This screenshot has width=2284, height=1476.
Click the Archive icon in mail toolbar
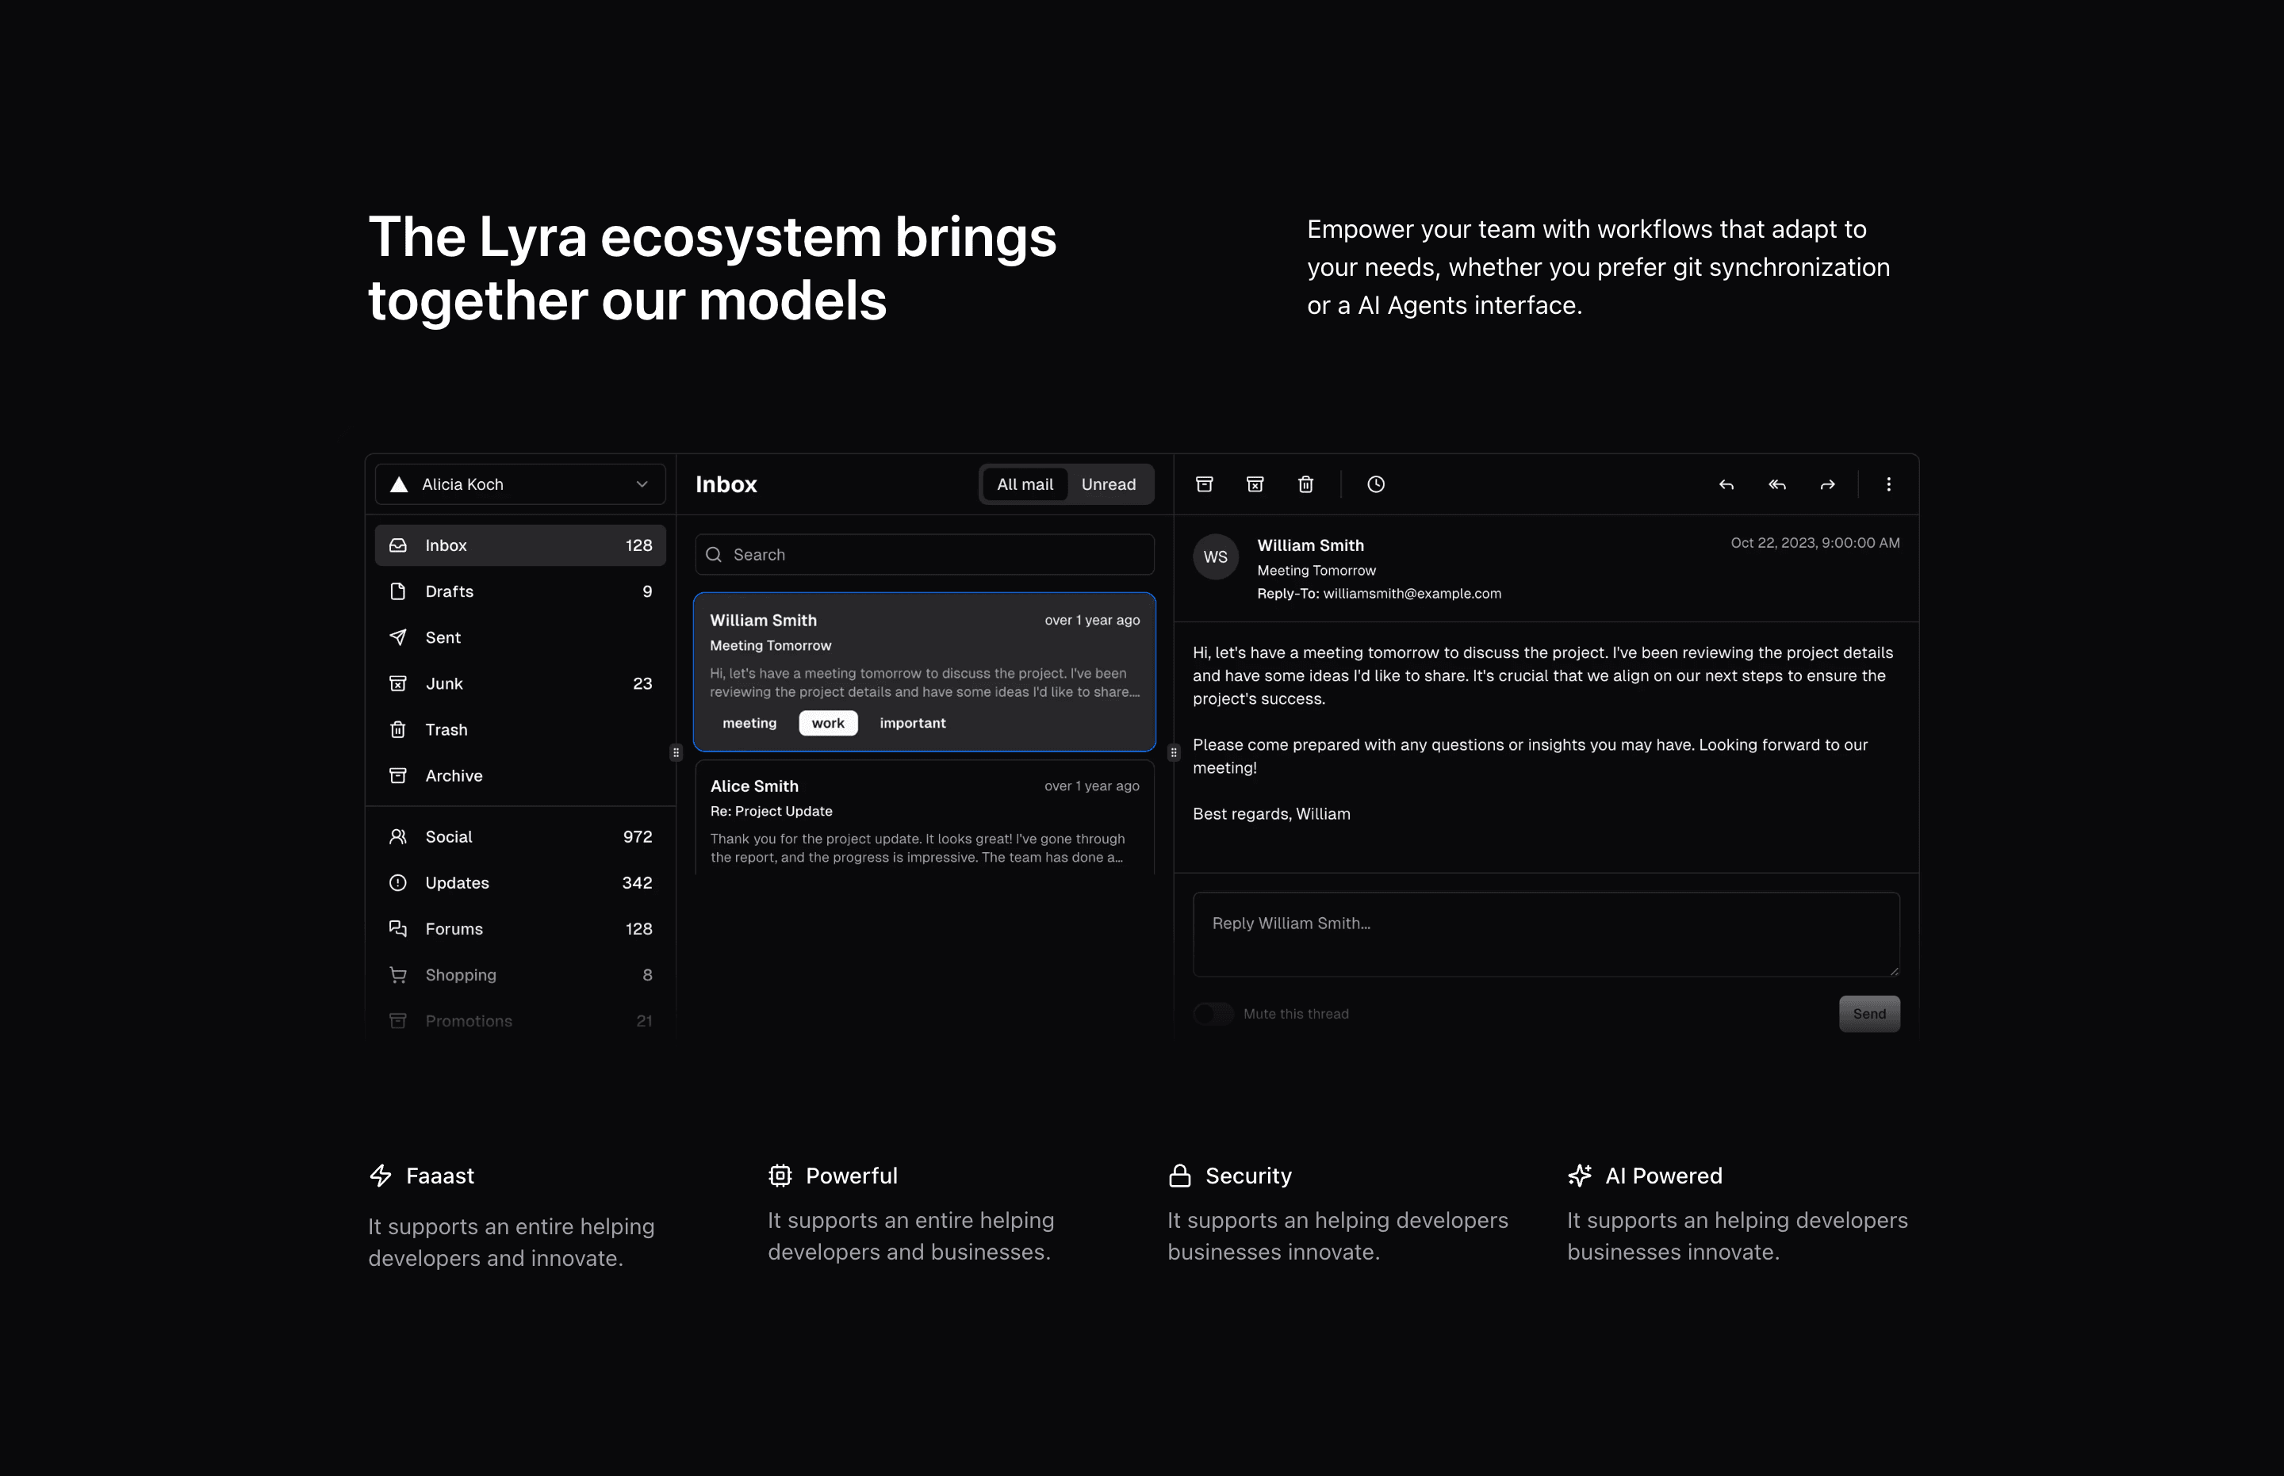pos(1205,484)
